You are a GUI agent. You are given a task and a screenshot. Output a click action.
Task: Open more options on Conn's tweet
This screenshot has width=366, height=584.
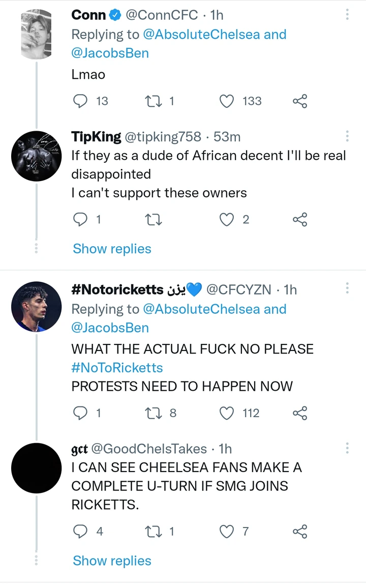(347, 15)
